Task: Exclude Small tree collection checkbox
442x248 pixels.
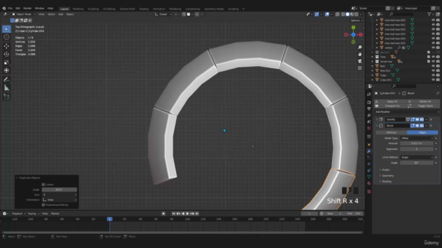Action: [429, 61]
